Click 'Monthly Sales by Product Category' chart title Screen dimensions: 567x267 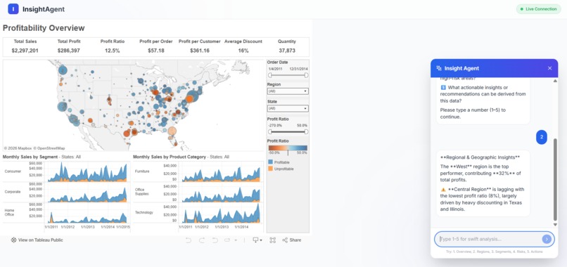170,157
